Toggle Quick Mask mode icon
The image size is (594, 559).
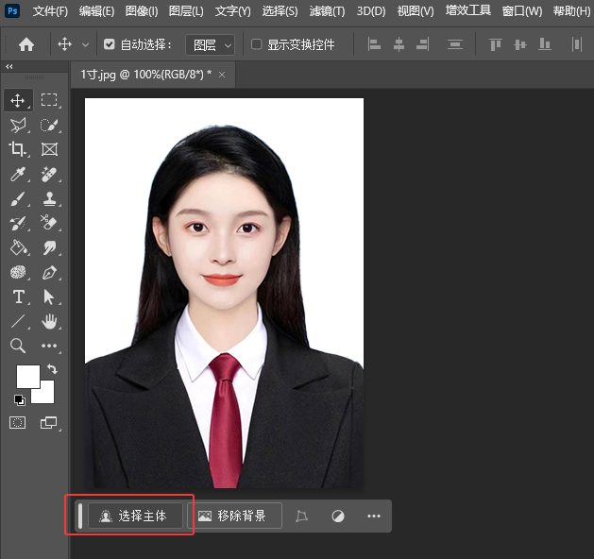click(18, 423)
